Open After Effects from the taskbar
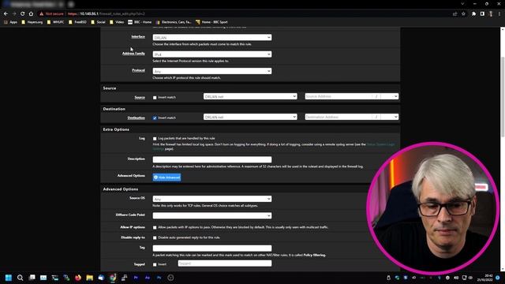The image size is (505, 284). click(148, 278)
